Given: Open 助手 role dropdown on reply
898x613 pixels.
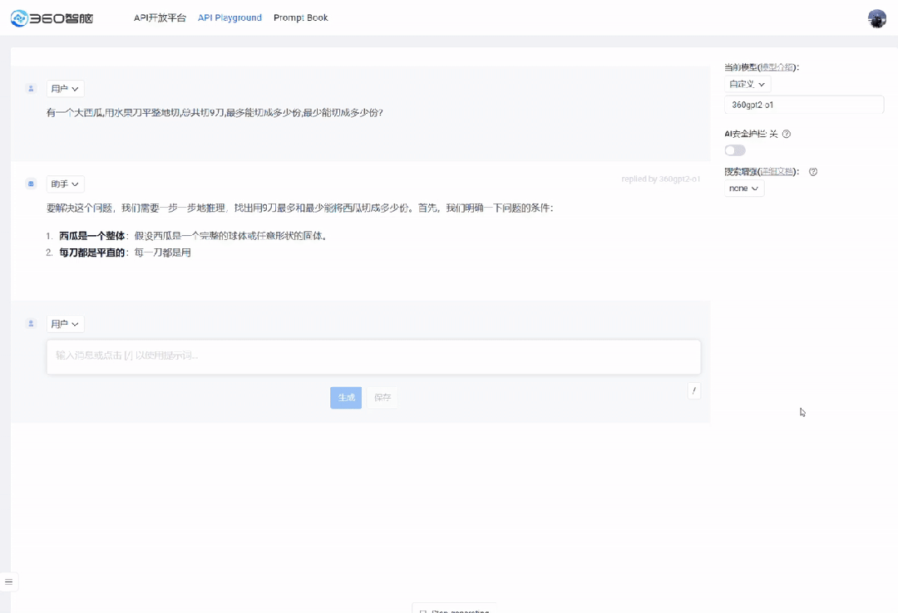Looking at the screenshot, I should click(x=66, y=184).
